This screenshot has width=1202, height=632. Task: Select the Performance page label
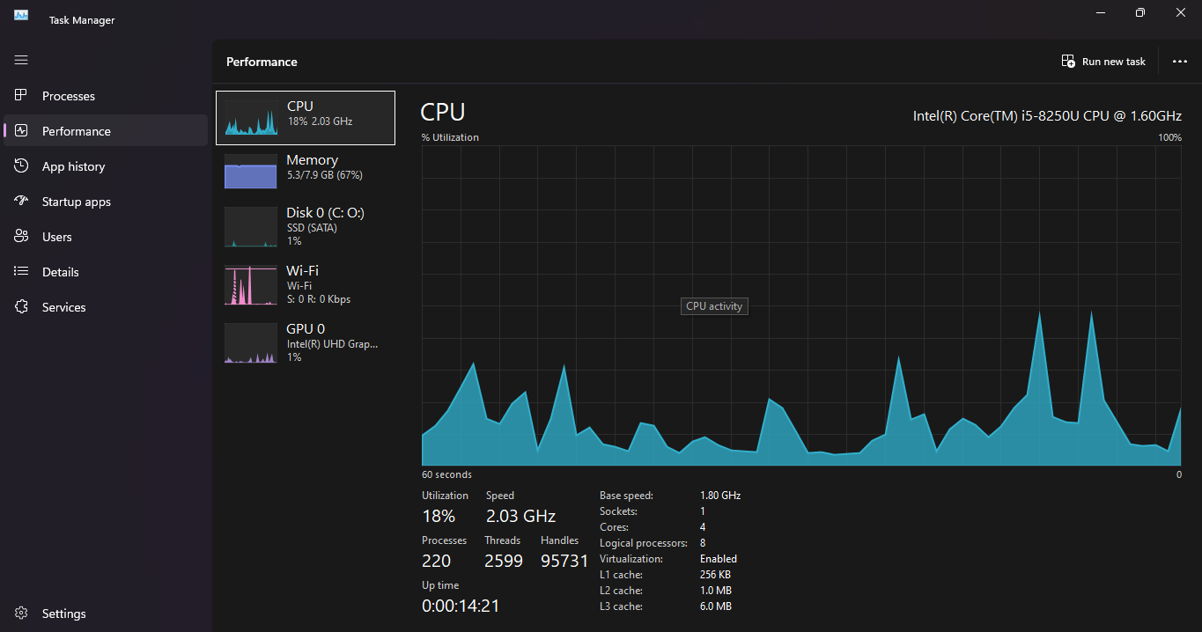pos(77,131)
